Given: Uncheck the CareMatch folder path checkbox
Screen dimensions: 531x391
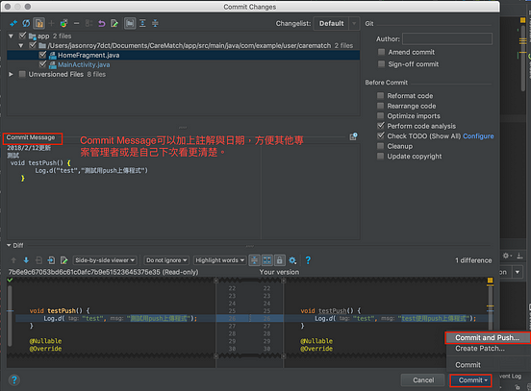Looking at the screenshot, I should tap(33, 45).
